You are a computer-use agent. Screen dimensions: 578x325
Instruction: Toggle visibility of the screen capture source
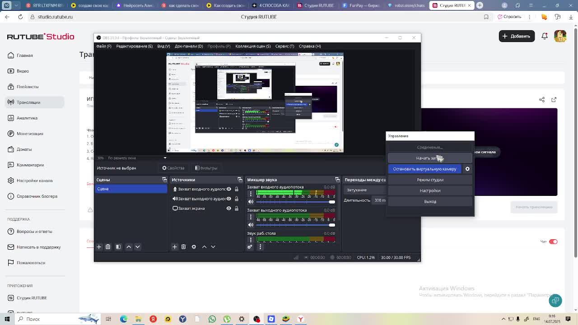pyautogui.click(x=228, y=209)
